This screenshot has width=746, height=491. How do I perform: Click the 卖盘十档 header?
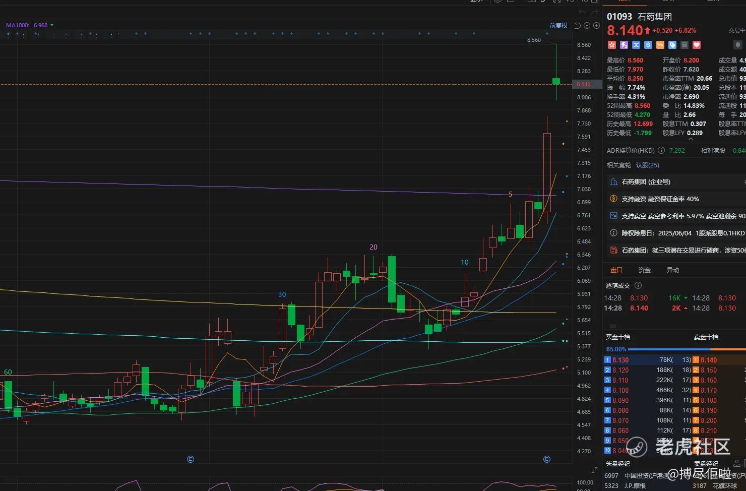click(706, 337)
